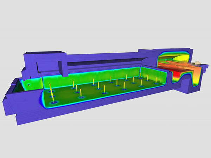Click the small yellow marker in left end chamber
This screenshot has height=158, width=211.
28,85
